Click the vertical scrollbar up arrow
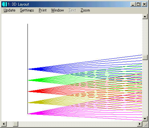149x128 pixels. pos(145,16)
